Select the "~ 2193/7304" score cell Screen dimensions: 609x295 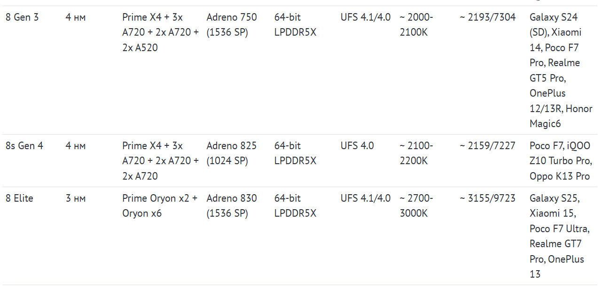487,17
